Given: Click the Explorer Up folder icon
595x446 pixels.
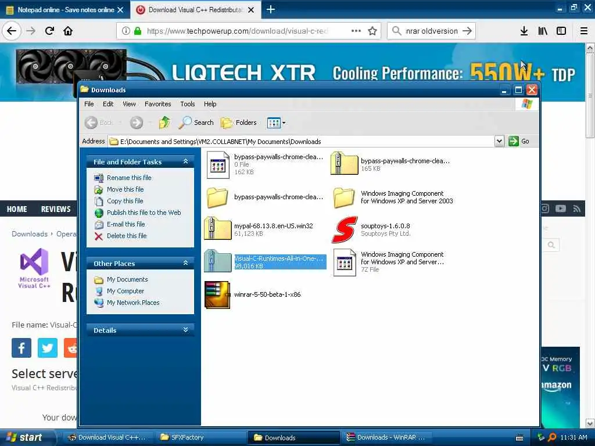Looking at the screenshot, I should (164, 123).
